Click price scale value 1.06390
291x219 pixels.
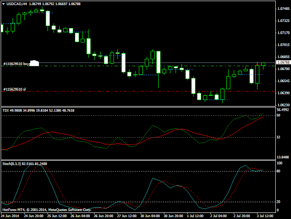(x=284, y=93)
